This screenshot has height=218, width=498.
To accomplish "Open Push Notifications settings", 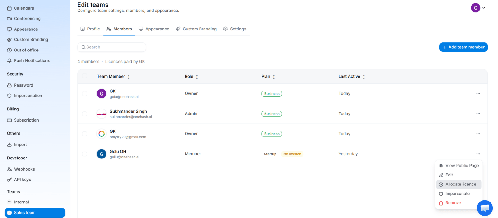I will pyautogui.click(x=28, y=61).
